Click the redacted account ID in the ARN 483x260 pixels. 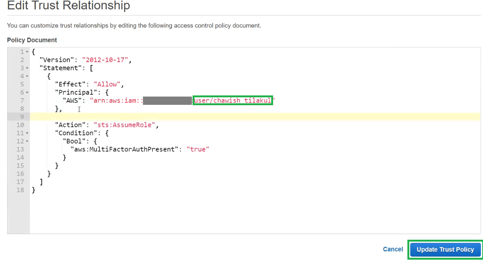click(167, 100)
